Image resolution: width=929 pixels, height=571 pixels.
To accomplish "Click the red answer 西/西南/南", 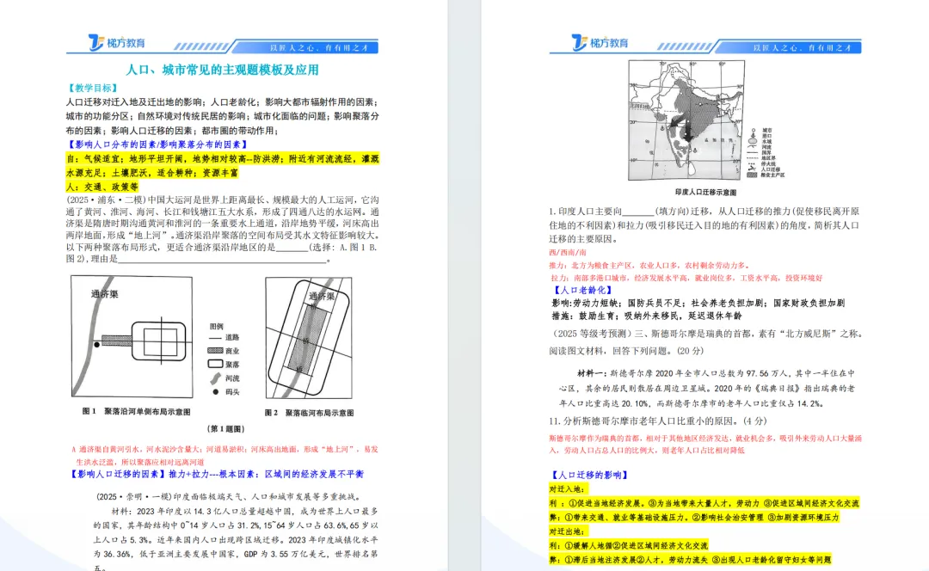I will click(567, 252).
